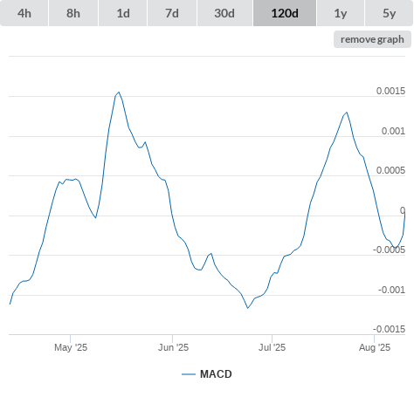Screen dimensions: 414x397
Task: Click the MACD peak point in mid-May
Action: (x=119, y=92)
